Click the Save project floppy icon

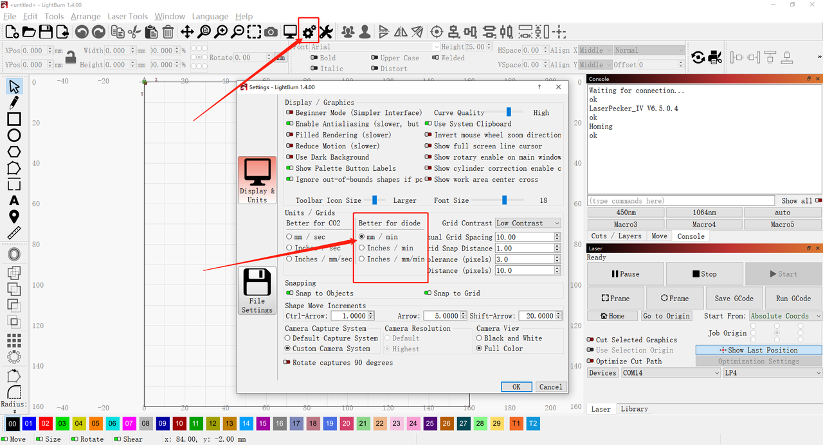click(46, 31)
